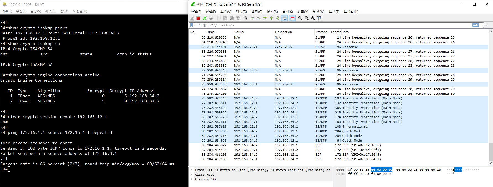
Task: Click the close capture file icon
Action: tap(232, 18)
